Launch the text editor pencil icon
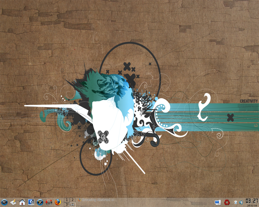259x207 pixels. 13,202
